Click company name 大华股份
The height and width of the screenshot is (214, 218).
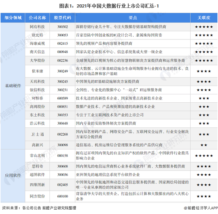(37, 60)
